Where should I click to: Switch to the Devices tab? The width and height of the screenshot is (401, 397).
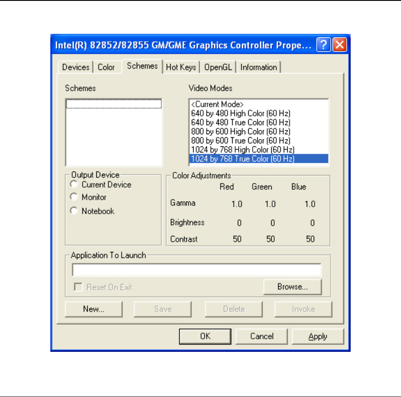pos(76,67)
